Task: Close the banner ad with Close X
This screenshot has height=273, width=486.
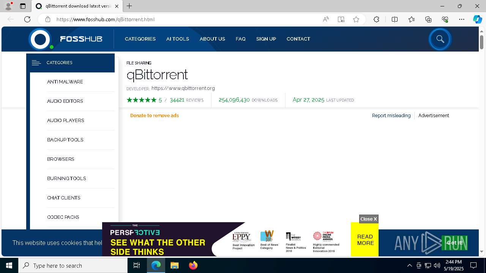Action: tap(369, 219)
